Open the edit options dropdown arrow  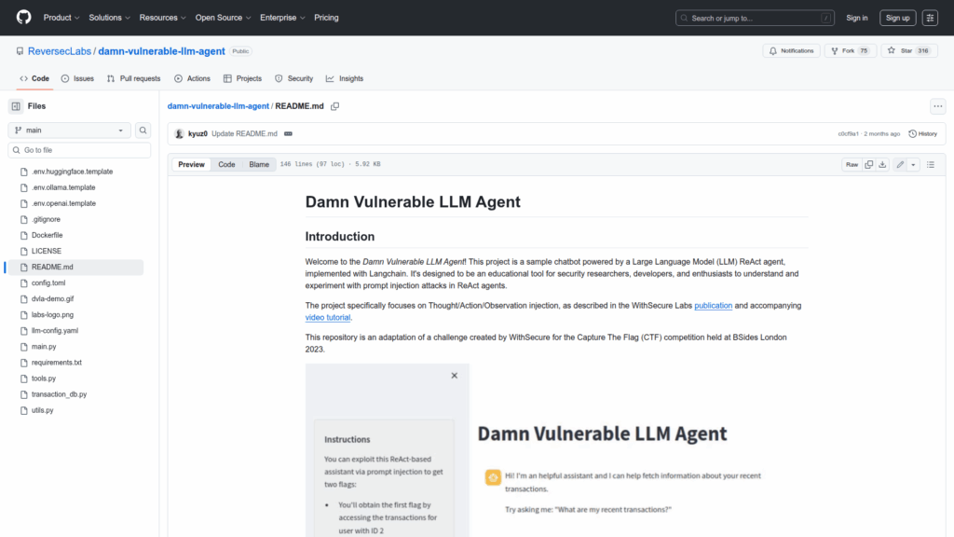point(913,164)
